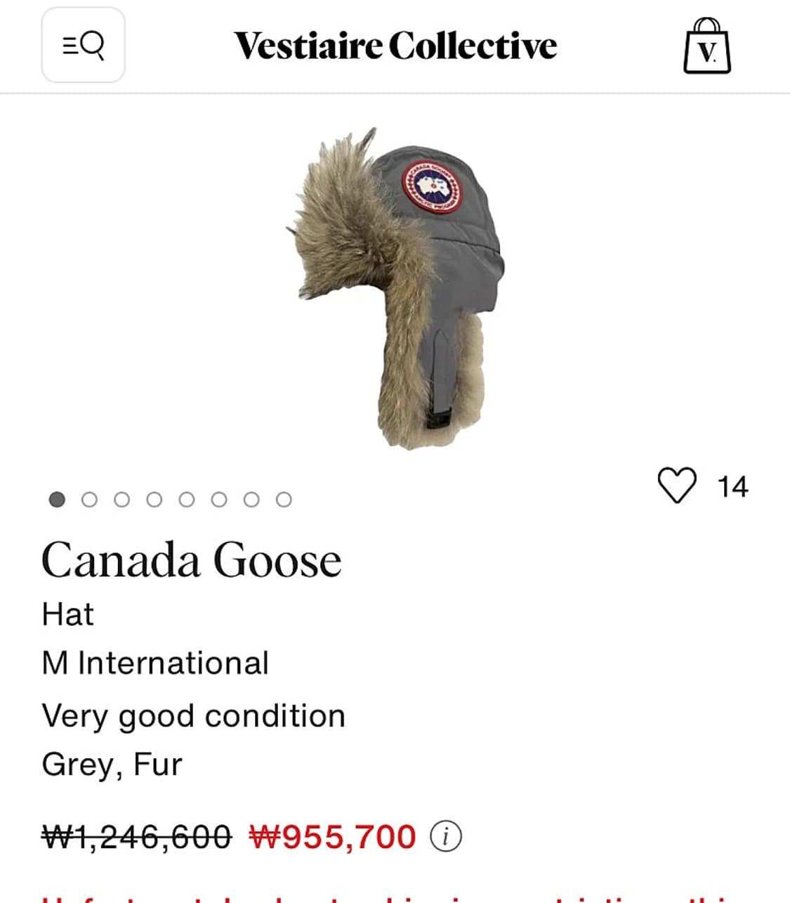The image size is (790, 903).
Task: Select the third image carousel dot
Action: (121, 500)
